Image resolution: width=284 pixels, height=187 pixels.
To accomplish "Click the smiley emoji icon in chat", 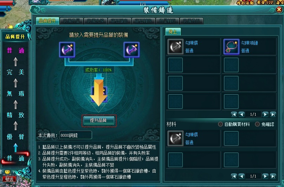I will click(x=7, y=172).
